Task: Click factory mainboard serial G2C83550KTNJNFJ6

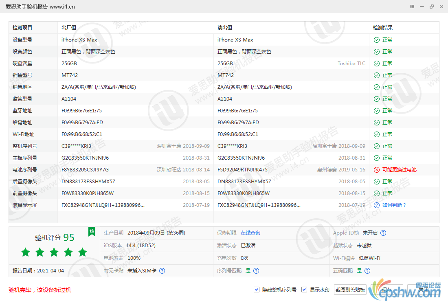Action: 85,158
